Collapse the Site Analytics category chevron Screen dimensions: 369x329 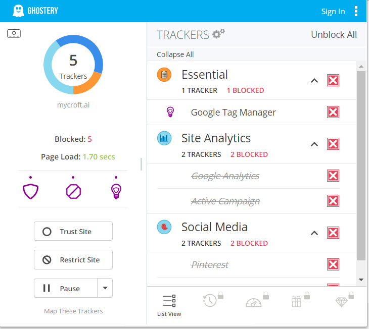(314, 144)
